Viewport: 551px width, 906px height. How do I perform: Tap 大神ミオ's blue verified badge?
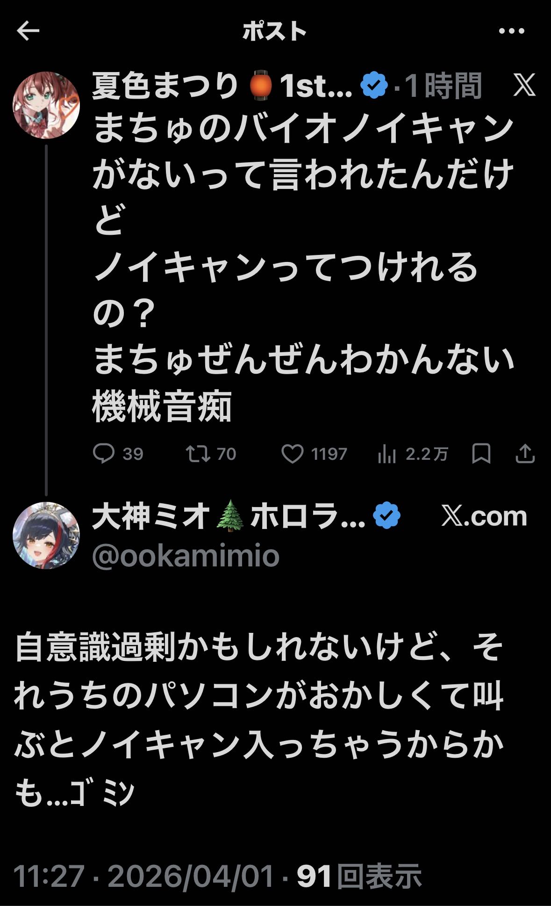click(387, 515)
